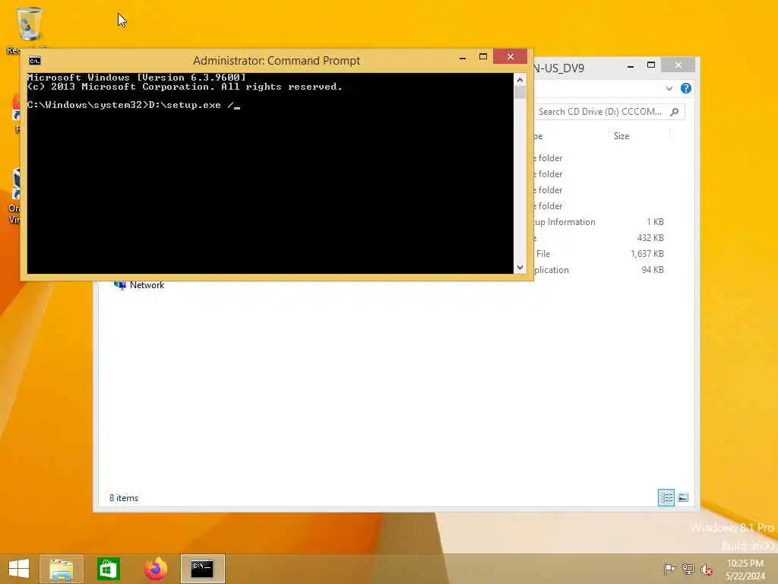Launch the Windows Store taskbar icon
This screenshot has height=584, width=778.
[108, 569]
